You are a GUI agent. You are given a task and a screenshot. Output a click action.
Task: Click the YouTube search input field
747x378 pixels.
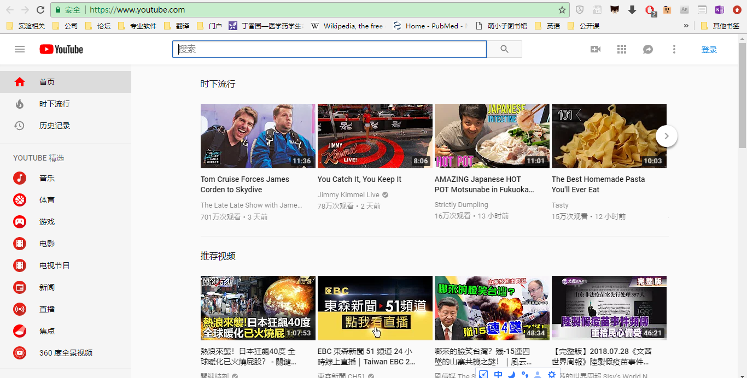(329, 49)
